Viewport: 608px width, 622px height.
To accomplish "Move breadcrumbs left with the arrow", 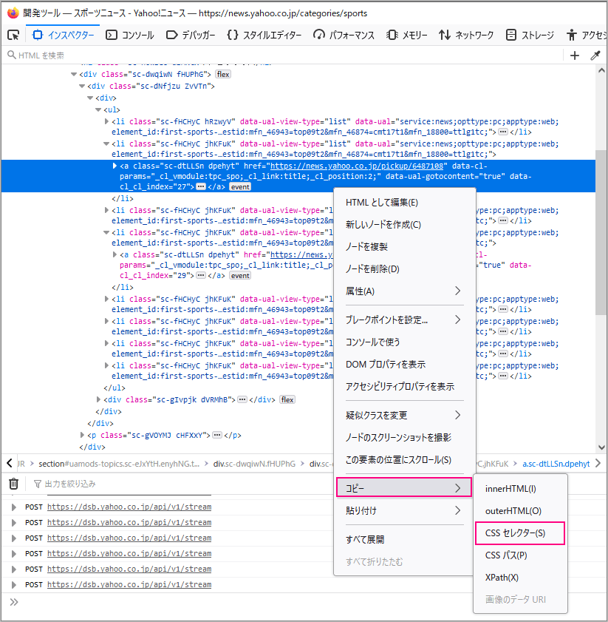I will pyautogui.click(x=10, y=463).
